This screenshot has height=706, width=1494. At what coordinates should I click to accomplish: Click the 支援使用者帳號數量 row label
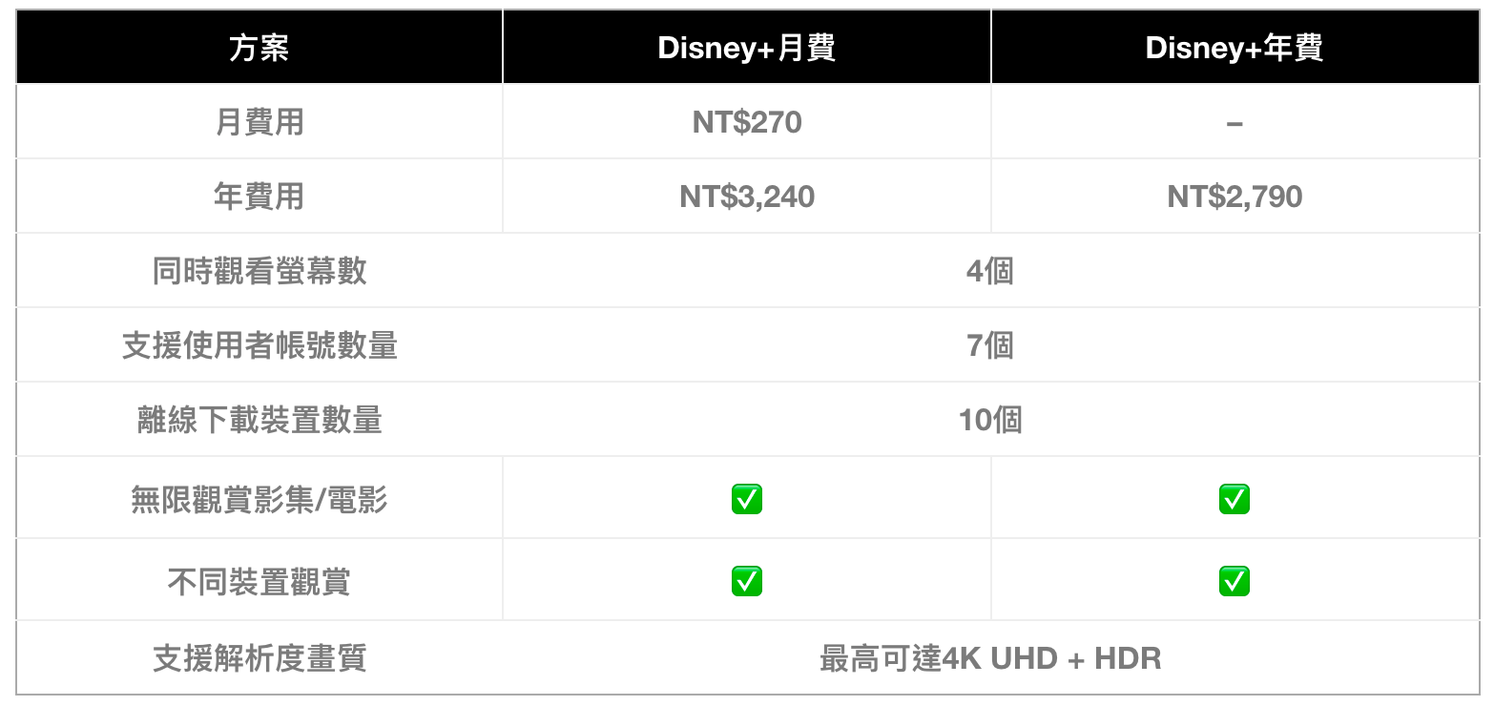point(259,345)
